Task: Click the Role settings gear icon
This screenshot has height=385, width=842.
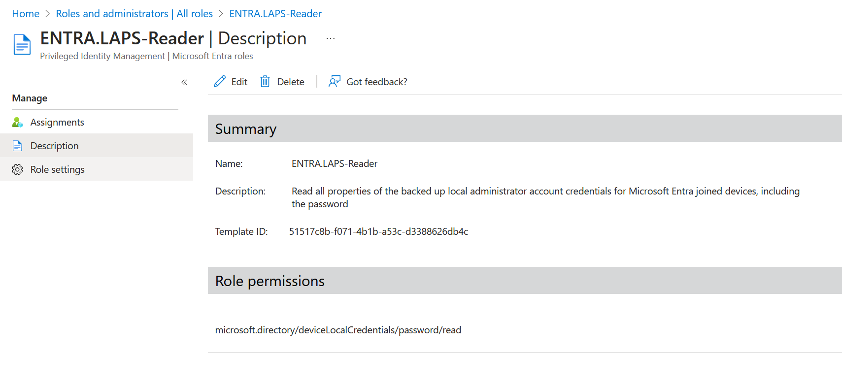Action: click(x=17, y=169)
